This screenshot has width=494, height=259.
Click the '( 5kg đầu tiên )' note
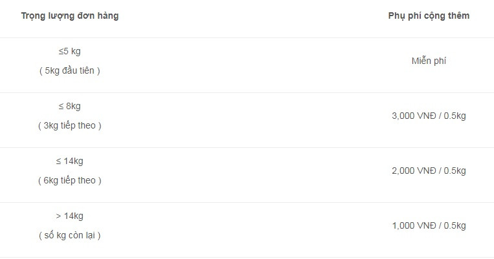pyautogui.click(x=69, y=70)
